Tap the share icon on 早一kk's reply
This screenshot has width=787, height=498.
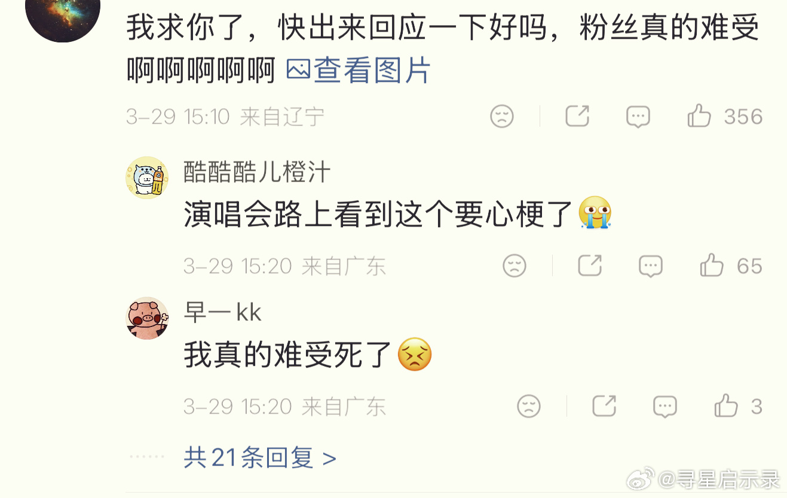coord(604,406)
